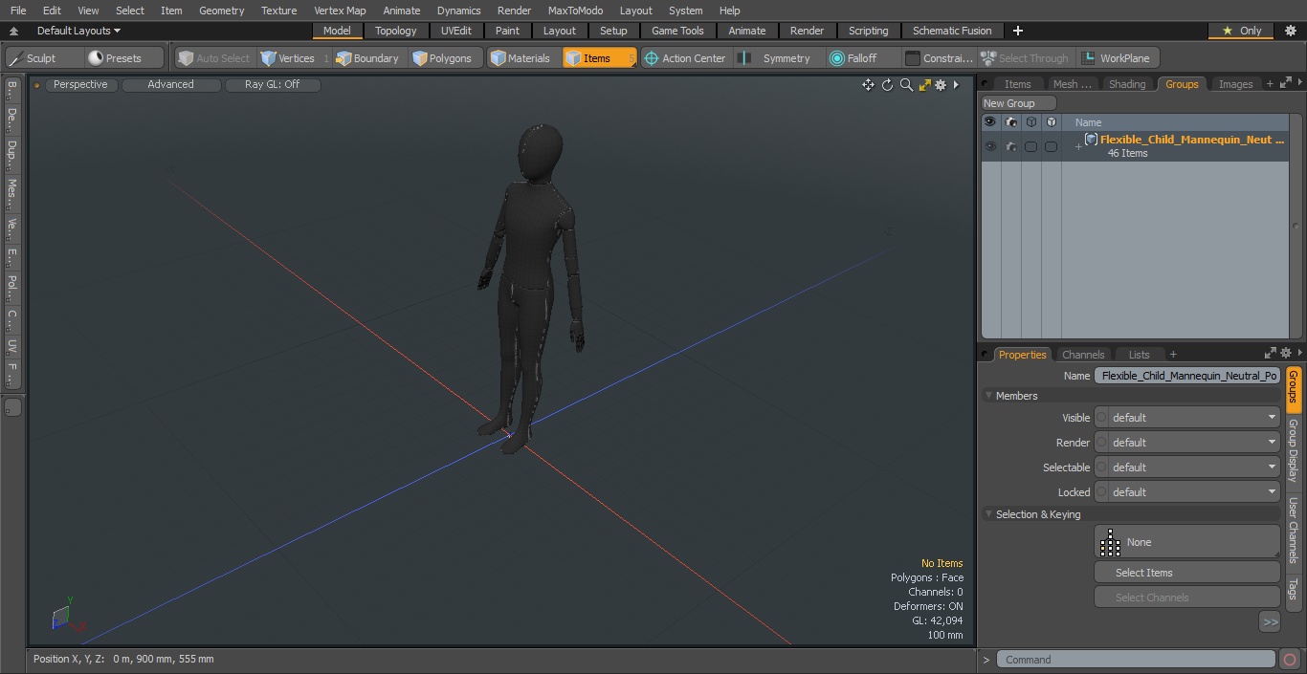Open the Advanced shading style dropdown

tap(170, 84)
